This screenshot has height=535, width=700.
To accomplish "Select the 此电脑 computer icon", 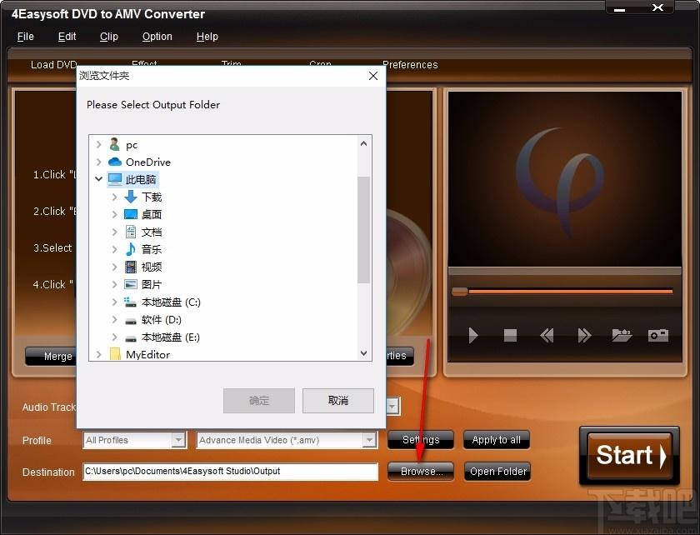I will tap(115, 179).
